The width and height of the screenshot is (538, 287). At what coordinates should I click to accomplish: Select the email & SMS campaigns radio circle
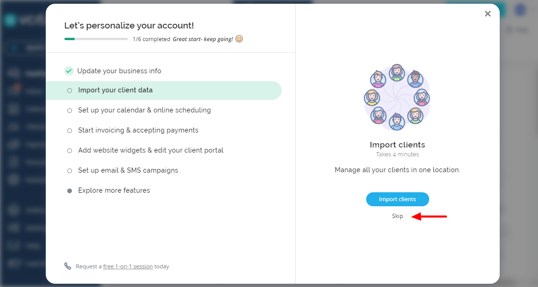[70, 171]
